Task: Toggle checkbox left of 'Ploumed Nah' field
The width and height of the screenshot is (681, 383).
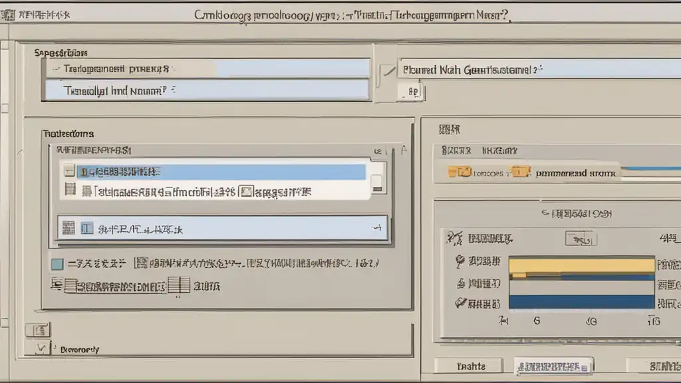Action: click(387, 70)
